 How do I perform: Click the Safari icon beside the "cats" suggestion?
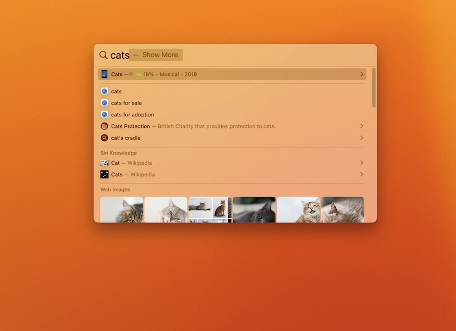point(105,91)
